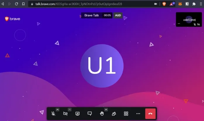
Task: Hang up the call
Action: 150,114
